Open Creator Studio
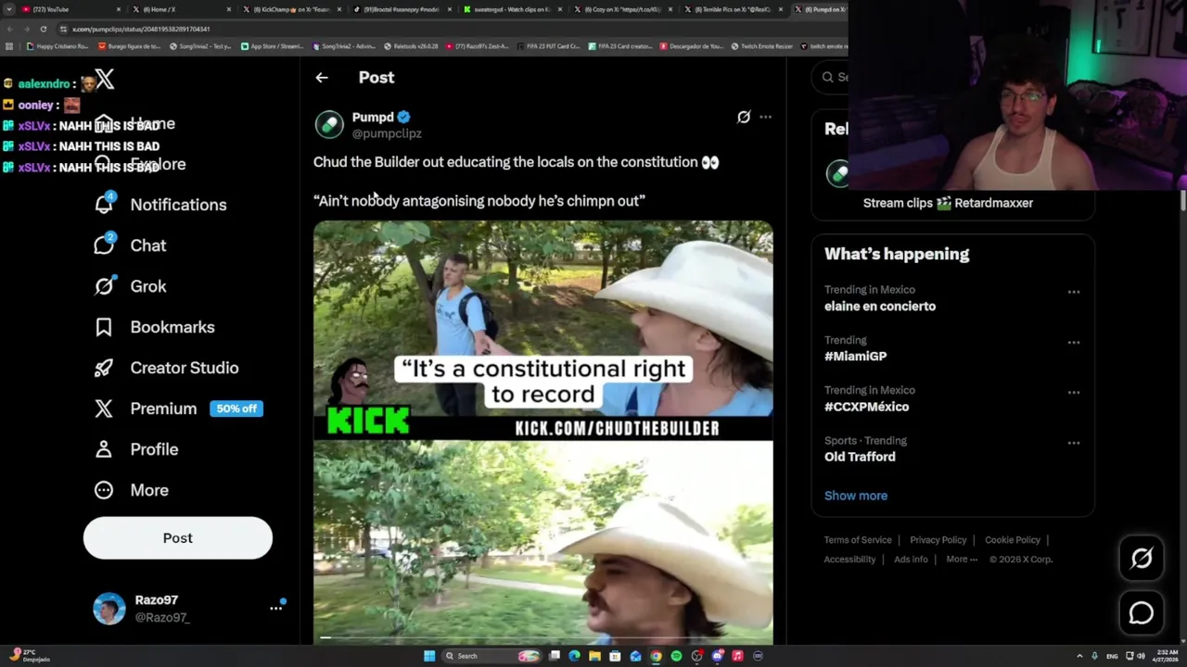Image resolution: width=1187 pixels, height=667 pixels. (x=166, y=368)
